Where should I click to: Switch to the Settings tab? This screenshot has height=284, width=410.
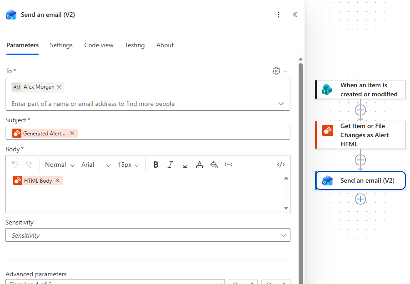[x=61, y=45]
